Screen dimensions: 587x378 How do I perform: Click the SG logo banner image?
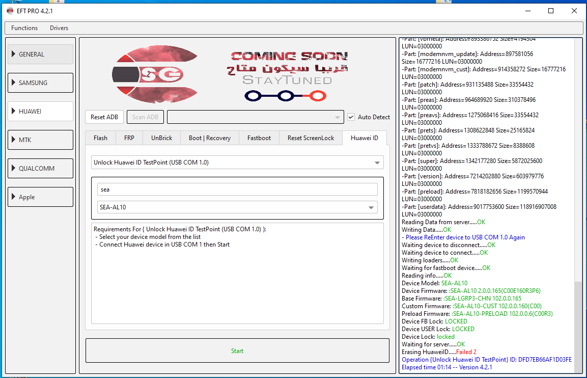[155, 74]
